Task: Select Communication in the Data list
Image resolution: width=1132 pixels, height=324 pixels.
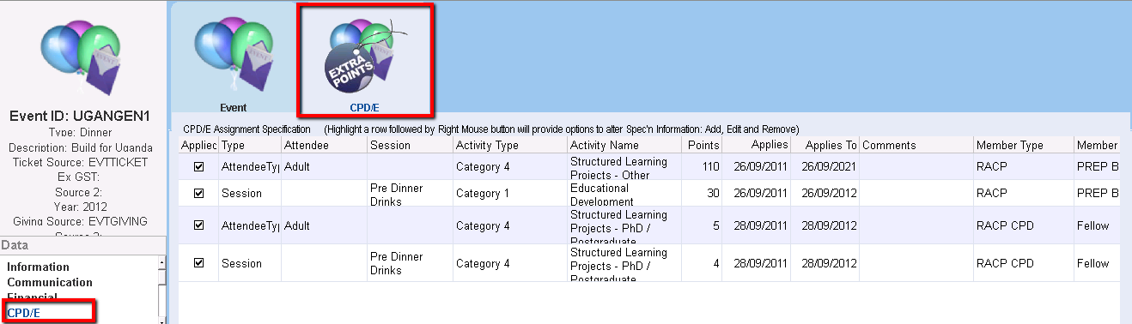Action: (x=50, y=282)
